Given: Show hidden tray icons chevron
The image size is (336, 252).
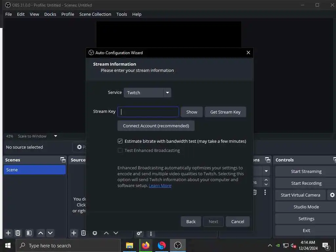Looking at the screenshot, I should pyautogui.click(x=270, y=245).
